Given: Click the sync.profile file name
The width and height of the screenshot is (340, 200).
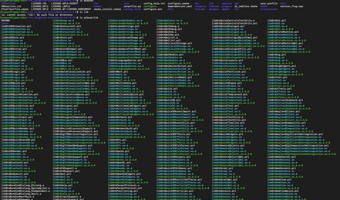Looking at the screenshot, I should [x=269, y=3].
